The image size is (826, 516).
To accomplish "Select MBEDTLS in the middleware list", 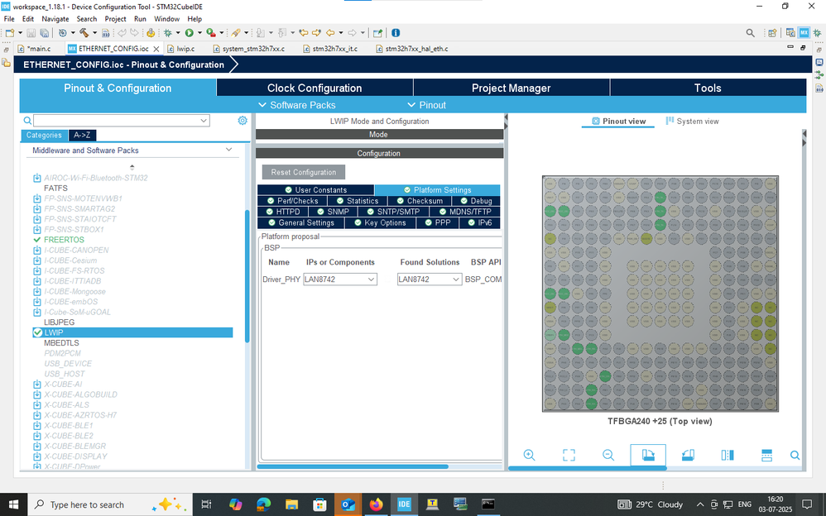I will tap(61, 343).
